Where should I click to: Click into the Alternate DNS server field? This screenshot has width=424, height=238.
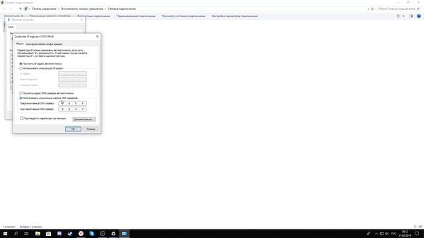(x=72, y=109)
